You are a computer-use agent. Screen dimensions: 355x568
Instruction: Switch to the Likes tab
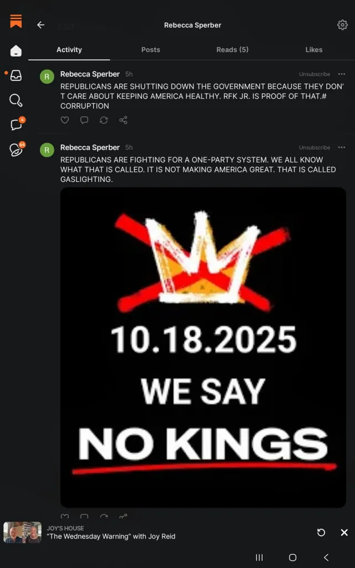313,50
